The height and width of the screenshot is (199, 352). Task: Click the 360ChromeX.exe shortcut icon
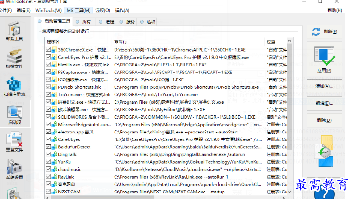pyautogui.click(x=54, y=50)
